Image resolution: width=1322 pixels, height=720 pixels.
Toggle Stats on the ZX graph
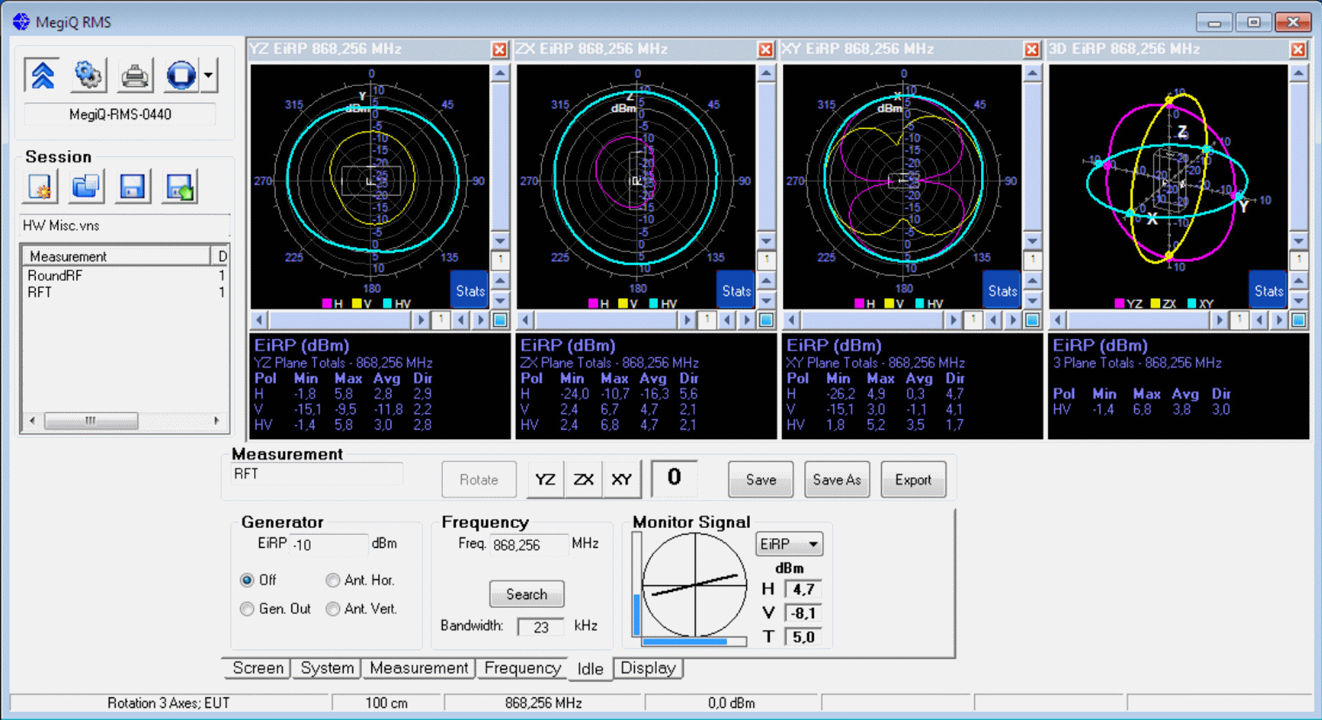pos(736,290)
